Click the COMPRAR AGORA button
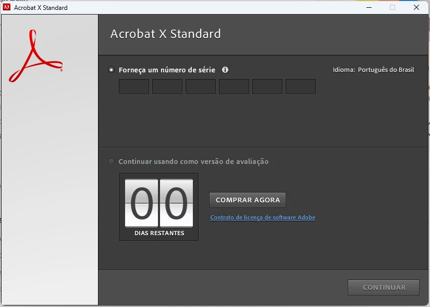This screenshot has height=307, width=430. point(248,200)
